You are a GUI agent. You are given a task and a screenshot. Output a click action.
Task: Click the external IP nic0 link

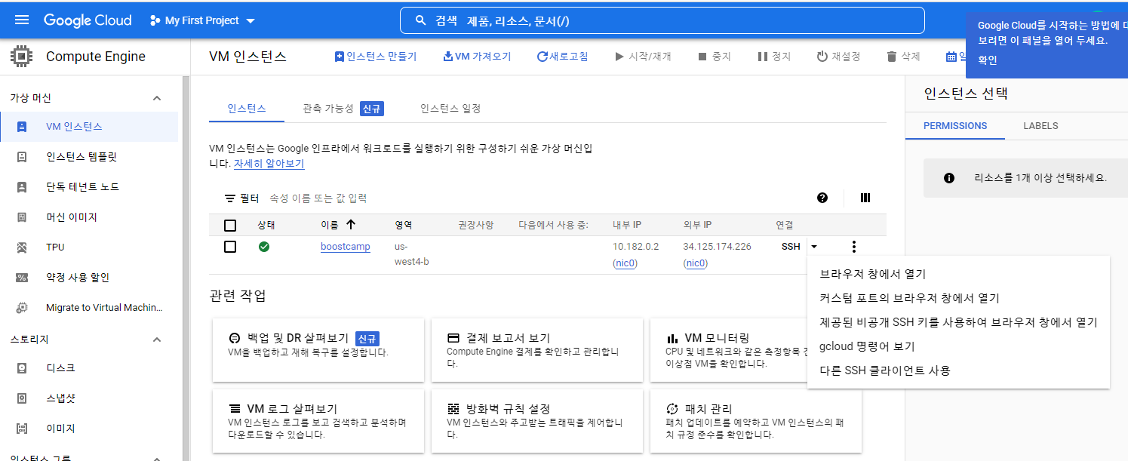[695, 263]
